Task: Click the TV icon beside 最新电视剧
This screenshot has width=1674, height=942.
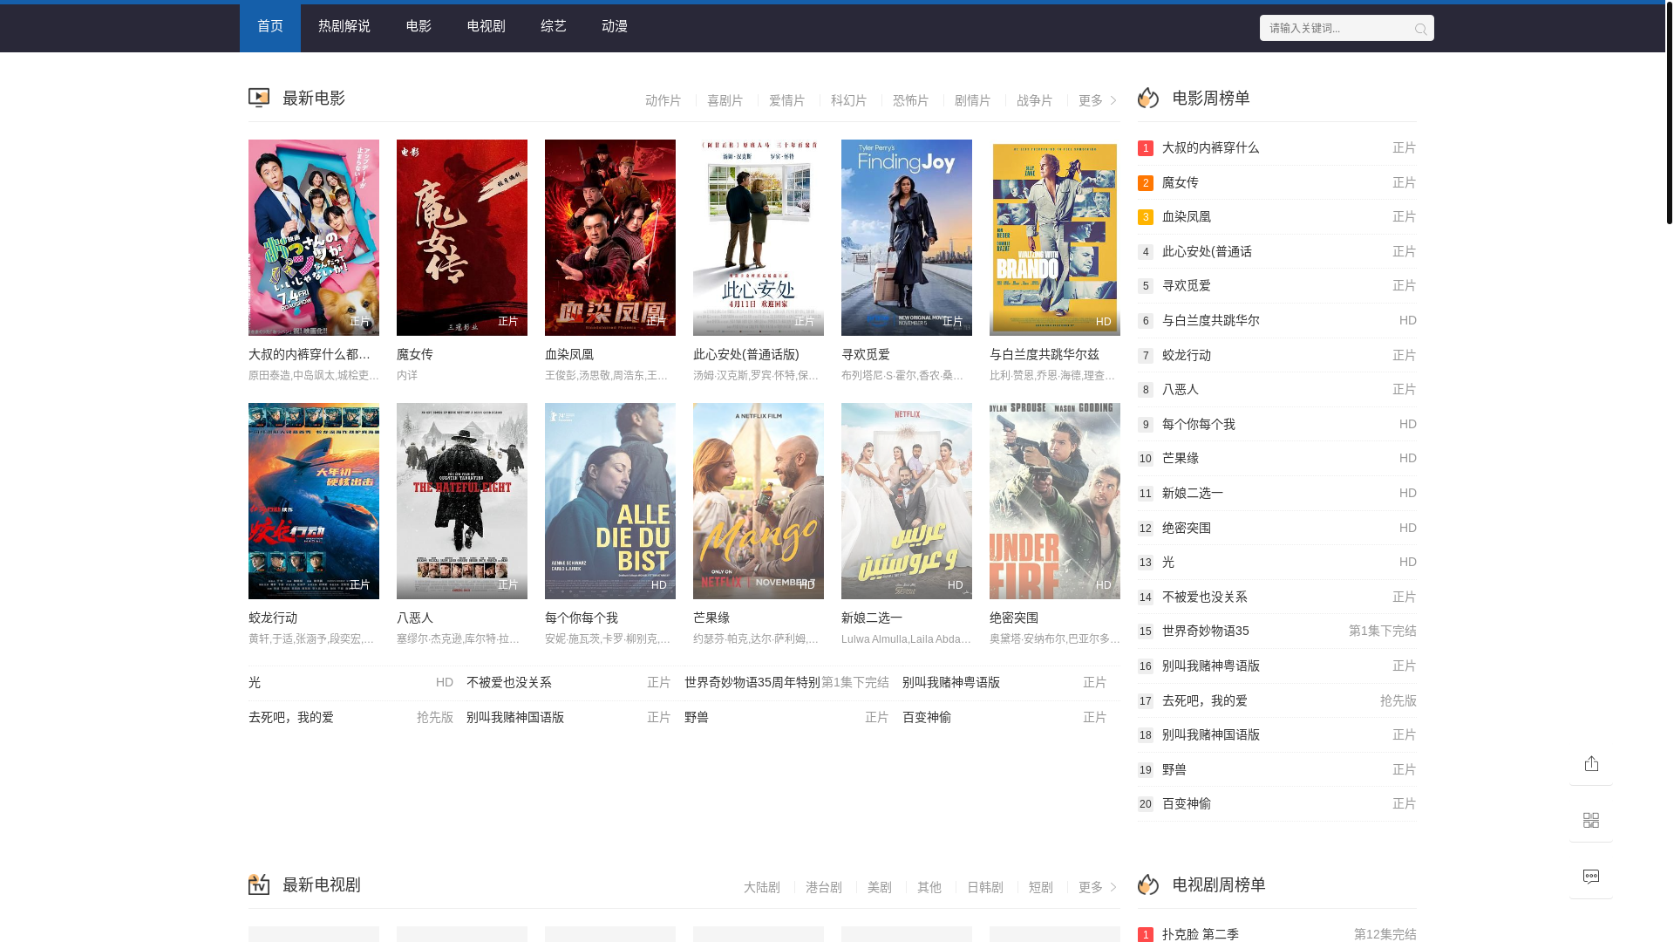Action: point(259,884)
